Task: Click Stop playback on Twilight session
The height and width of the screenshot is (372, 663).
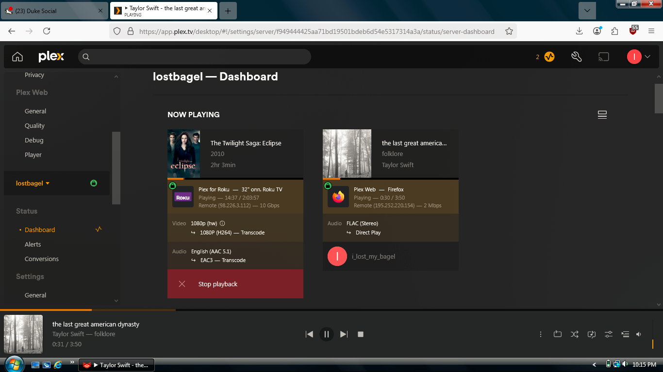Action: [235, 284]
